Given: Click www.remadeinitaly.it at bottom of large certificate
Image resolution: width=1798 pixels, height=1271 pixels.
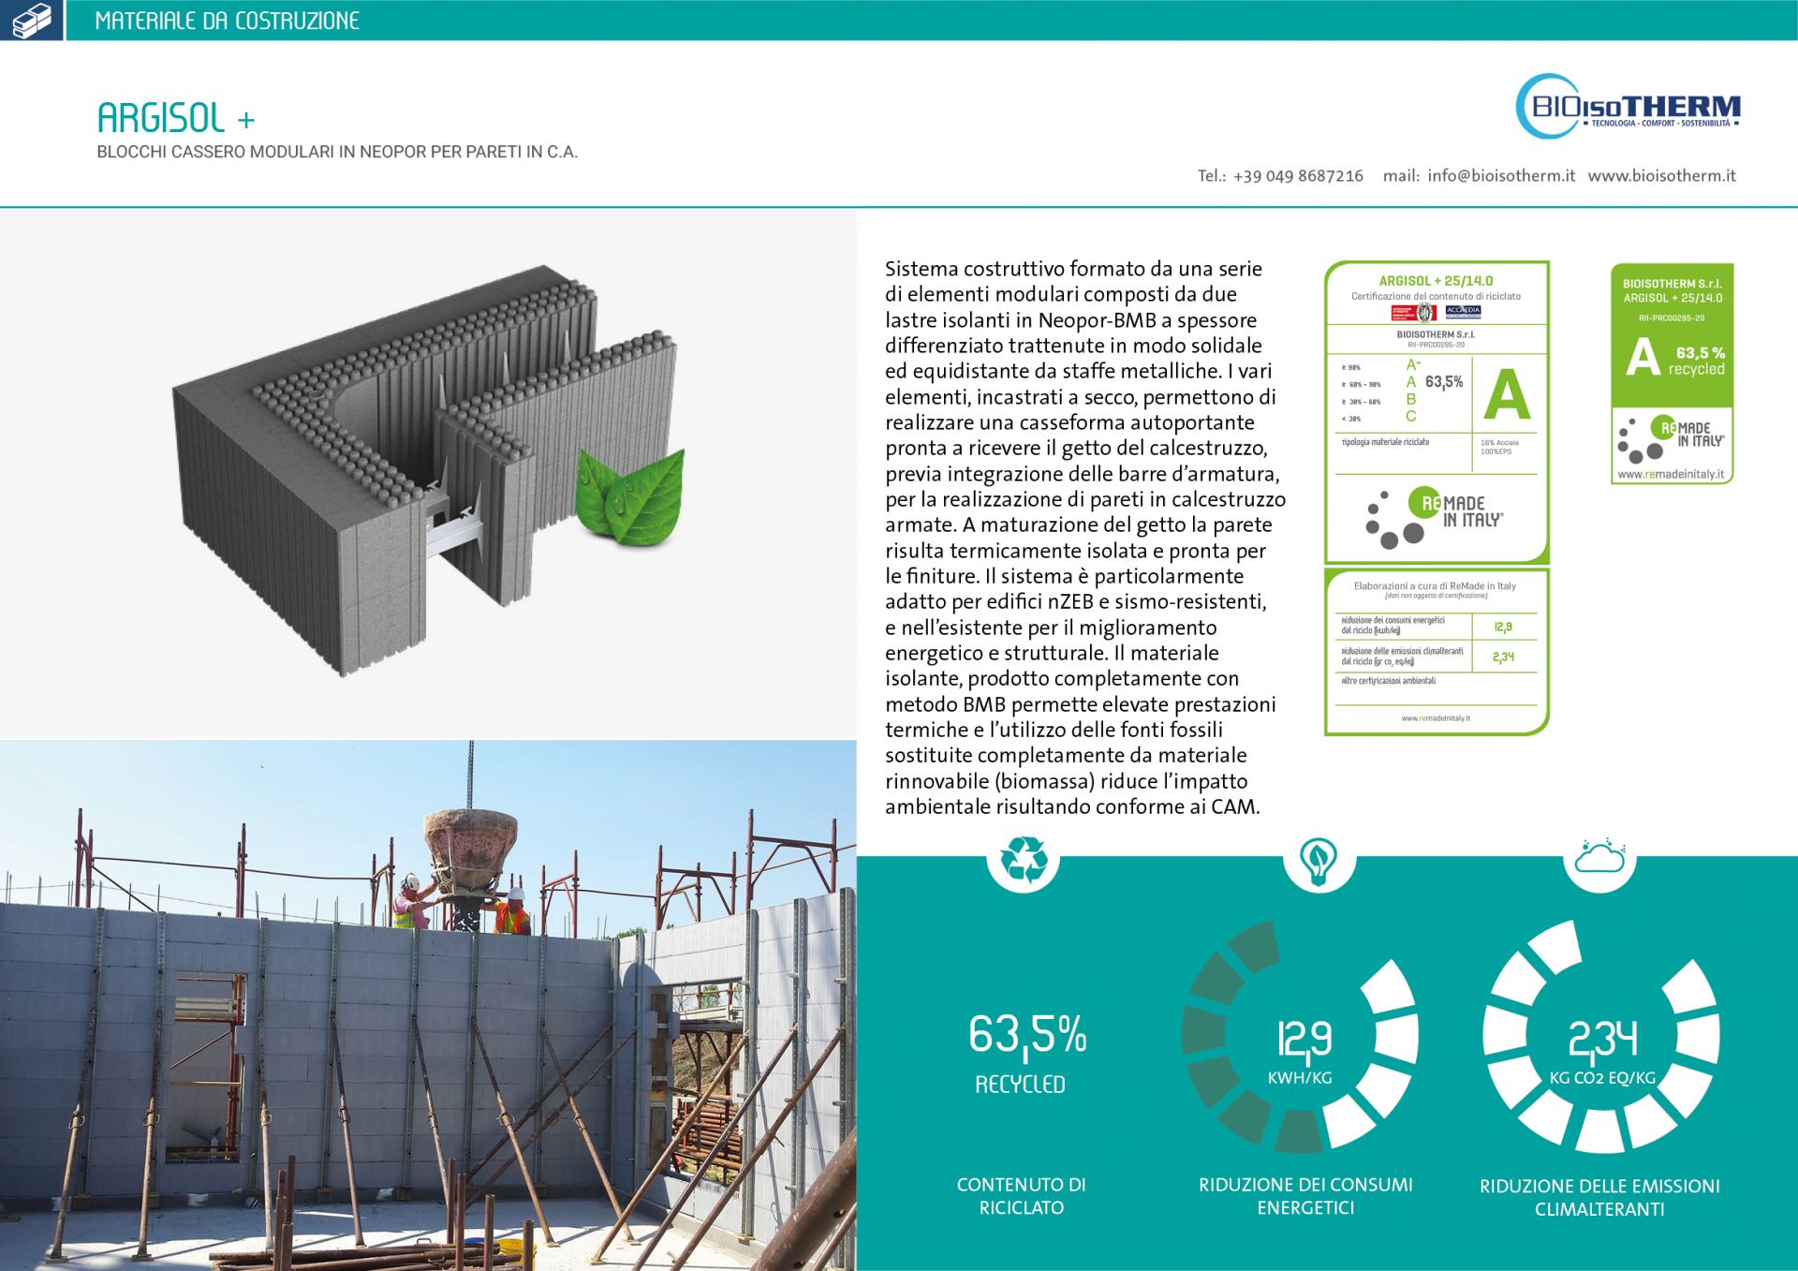Looking at the screenshot, I should (1436, 718).
